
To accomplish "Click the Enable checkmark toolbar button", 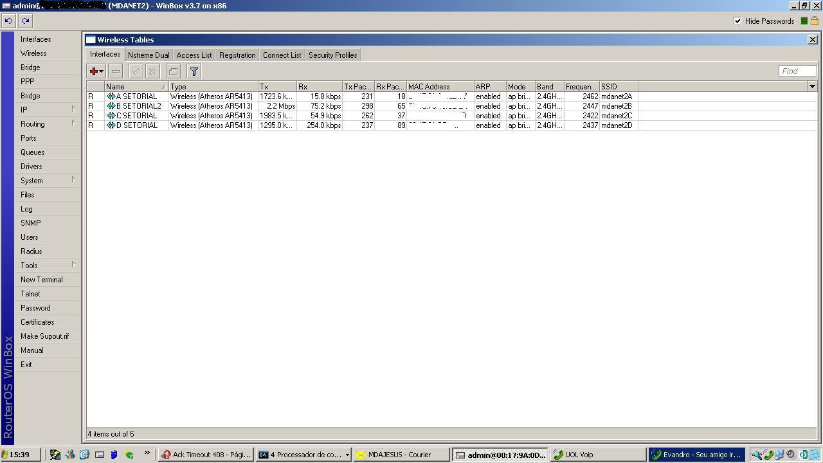I will [x=136, y=71].
